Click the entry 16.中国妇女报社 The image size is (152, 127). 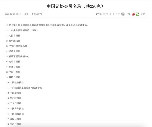[x=15, y=114]
